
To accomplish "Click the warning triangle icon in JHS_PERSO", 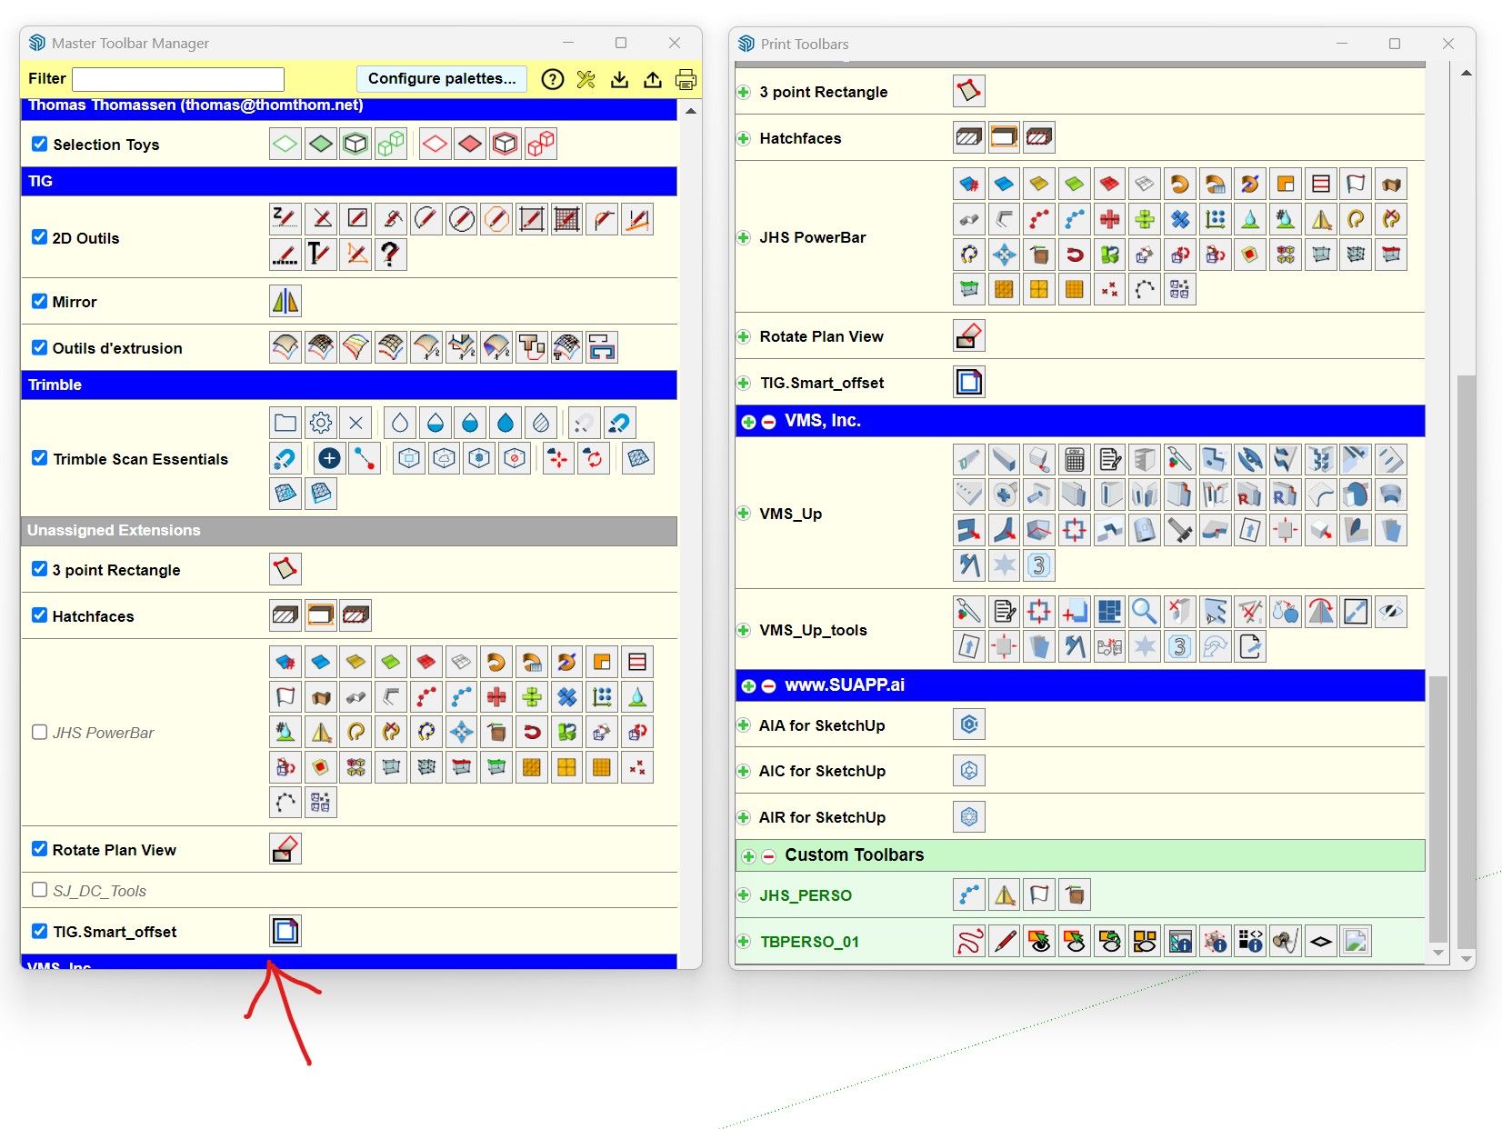I will click(x=1005, y=895).
